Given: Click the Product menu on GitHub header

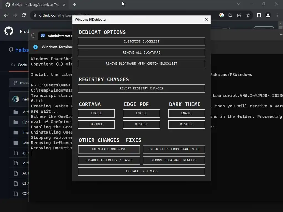Looking at the screenshot, I should [x=24, y=31].
